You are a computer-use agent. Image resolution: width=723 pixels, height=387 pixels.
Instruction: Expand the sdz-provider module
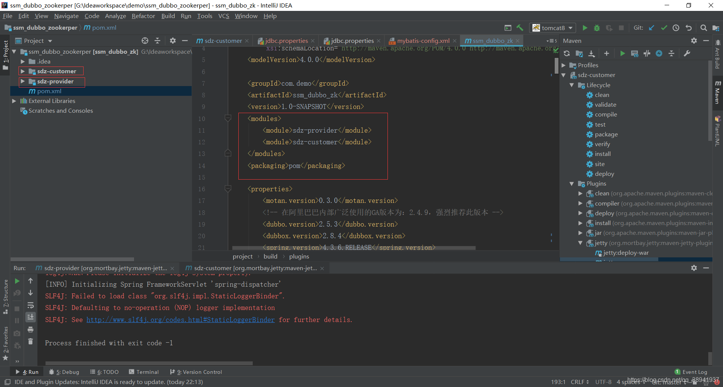pyautogui.click(x=23, y=81)
